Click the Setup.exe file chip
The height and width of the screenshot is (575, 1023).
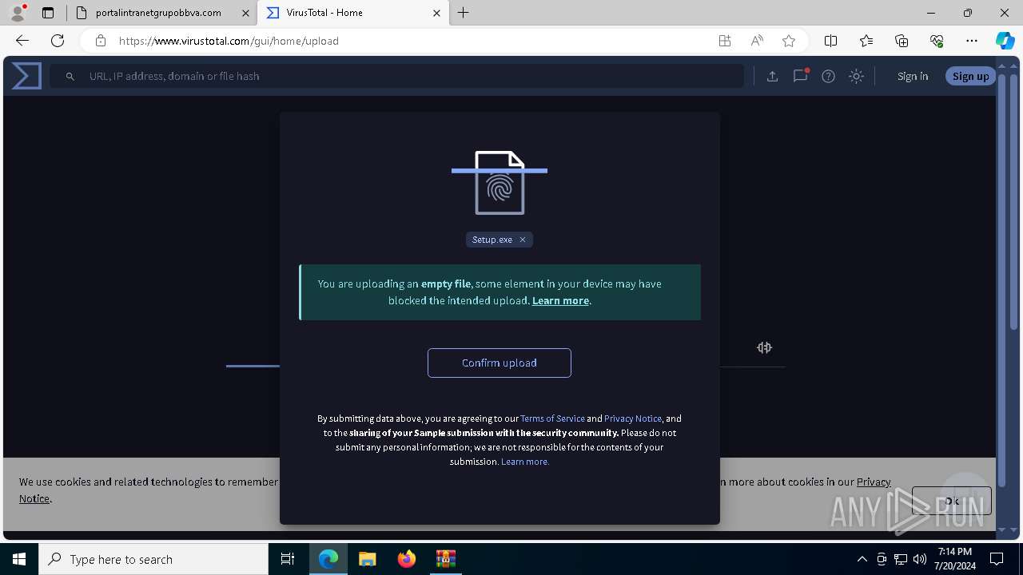click(x=499, y=240)
